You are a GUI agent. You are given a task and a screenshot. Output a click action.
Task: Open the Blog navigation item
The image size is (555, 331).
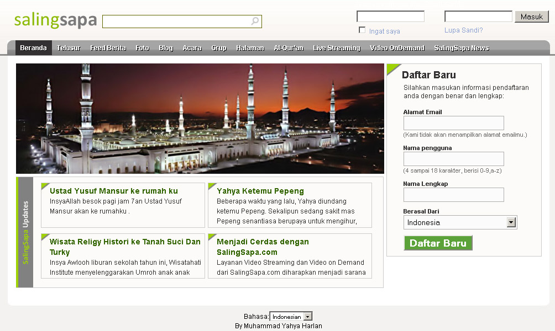click(166, 47)
